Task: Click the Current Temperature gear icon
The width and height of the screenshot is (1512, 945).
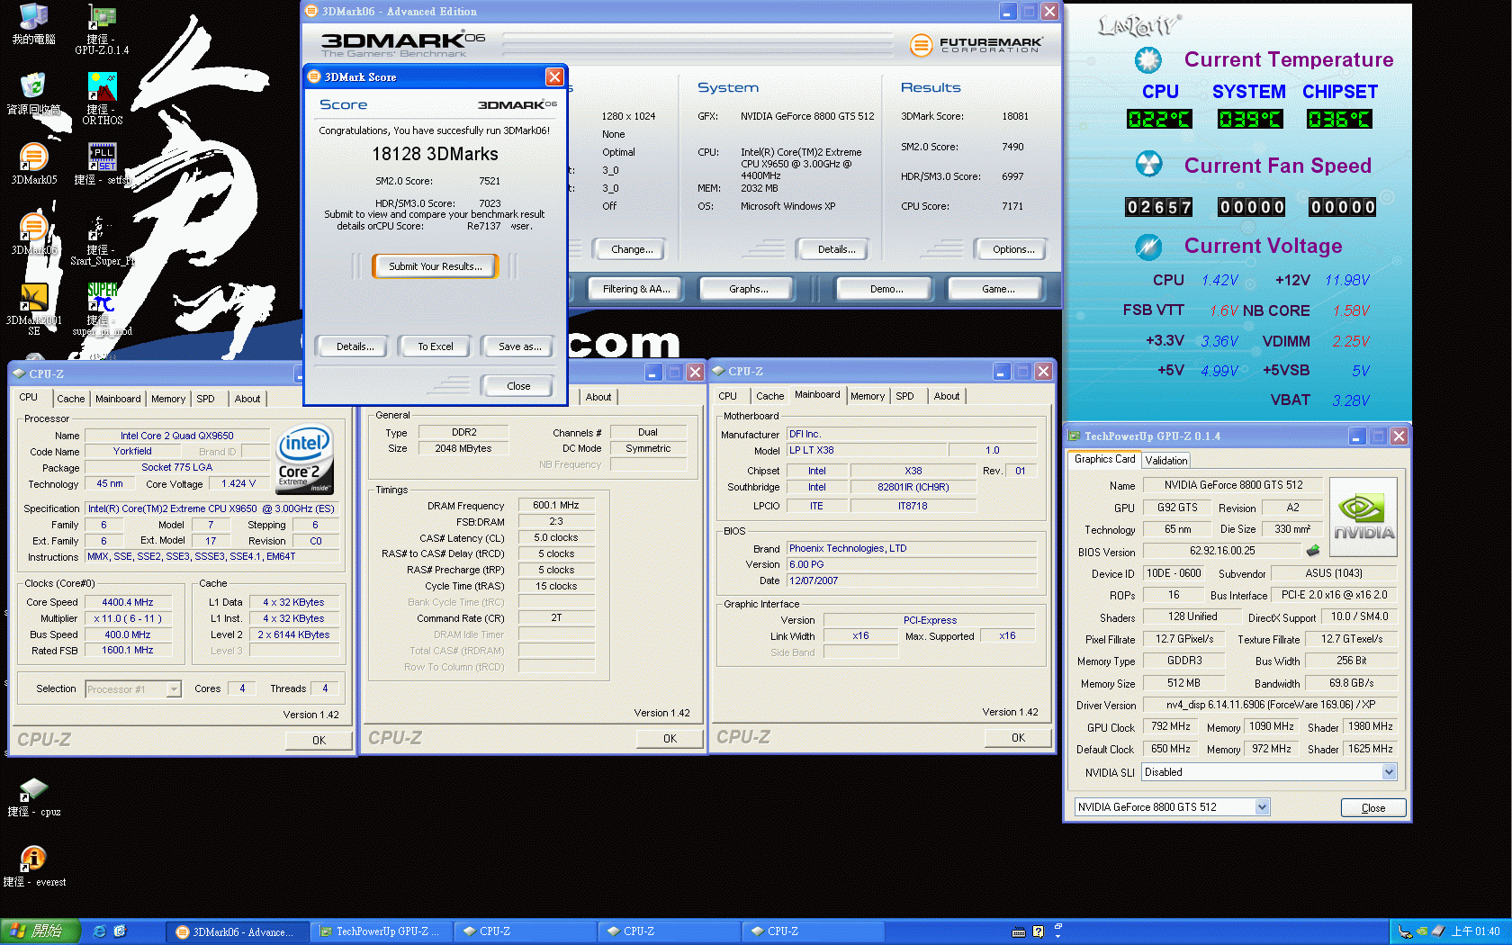Action: (x=1147, y=60)
